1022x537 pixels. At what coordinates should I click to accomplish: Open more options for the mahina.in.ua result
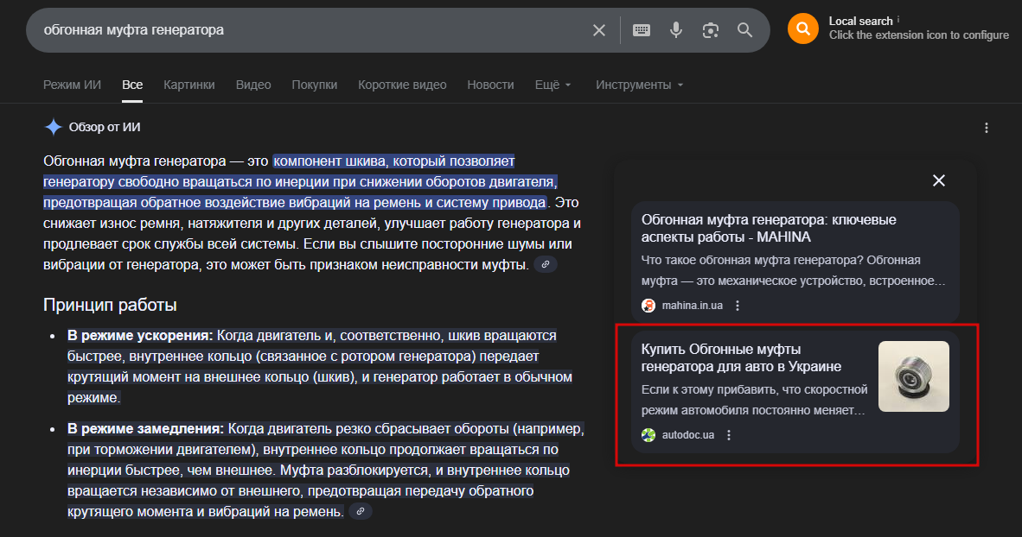738,306
